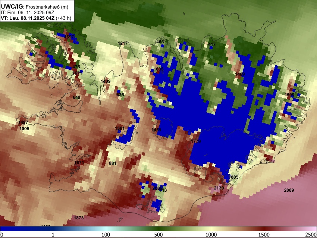The width and height of the screenshot is (317, 238).
Task: Click the 1561 value on the map
Action: click(x=120, y=128)
